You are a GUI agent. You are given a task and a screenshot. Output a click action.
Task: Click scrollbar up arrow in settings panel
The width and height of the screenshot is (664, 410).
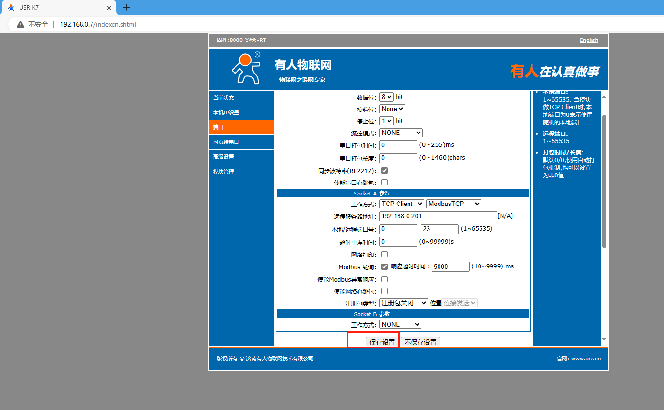pos(604,97)
